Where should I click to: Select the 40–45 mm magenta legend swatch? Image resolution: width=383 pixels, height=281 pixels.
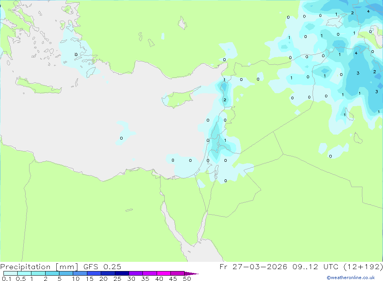[164, 273]
